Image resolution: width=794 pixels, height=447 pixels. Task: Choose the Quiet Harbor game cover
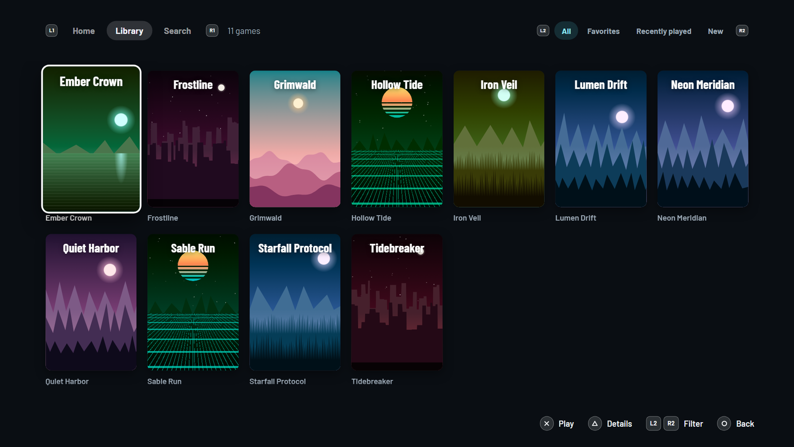point(91,302)
